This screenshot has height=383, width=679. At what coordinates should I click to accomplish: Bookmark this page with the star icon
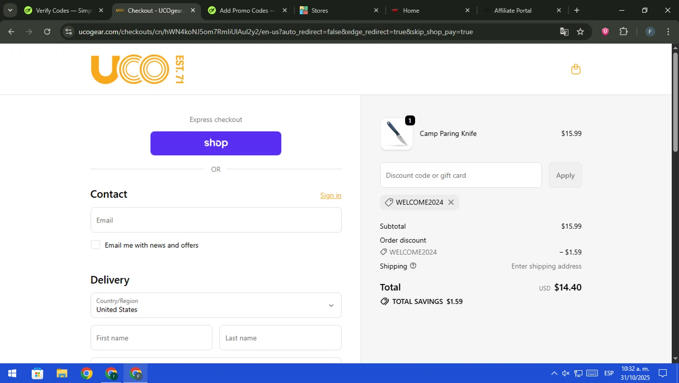pyautogui.click(x=580, y=32)
